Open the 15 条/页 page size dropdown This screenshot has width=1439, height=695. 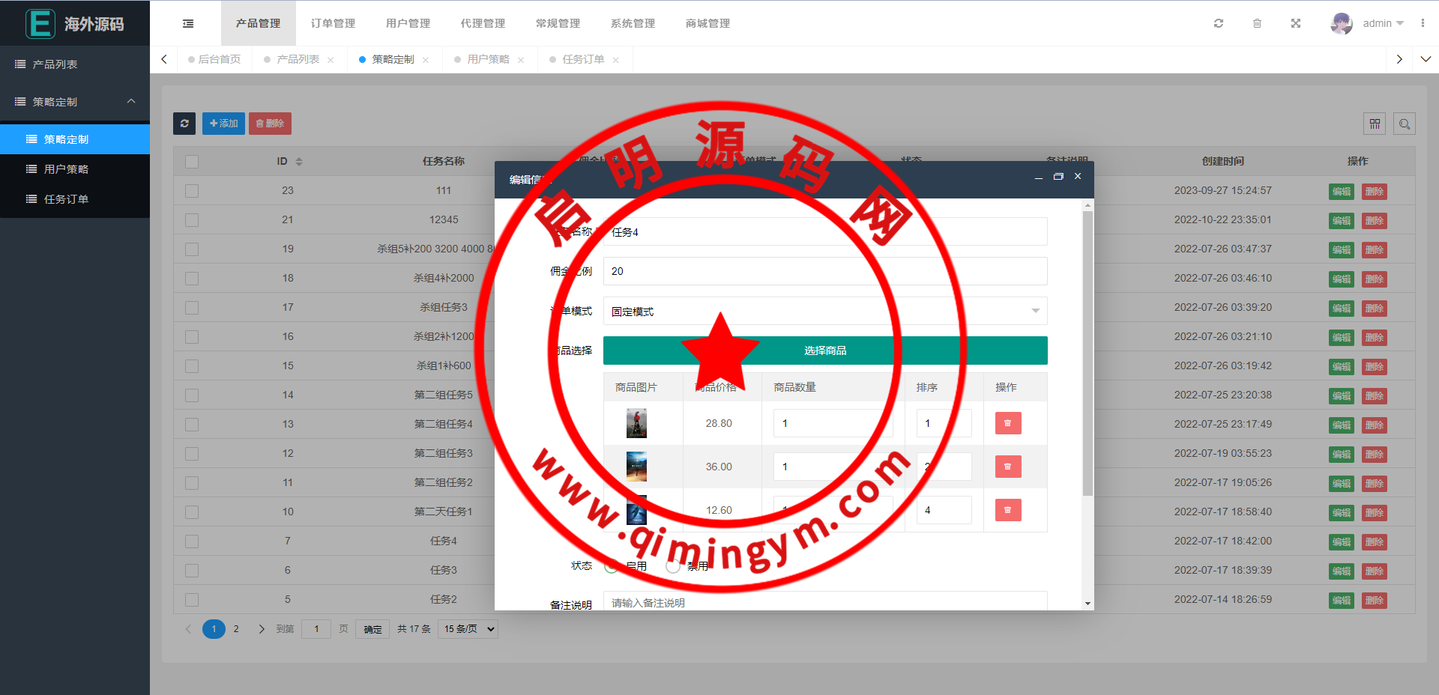click(x=469, y=629)
